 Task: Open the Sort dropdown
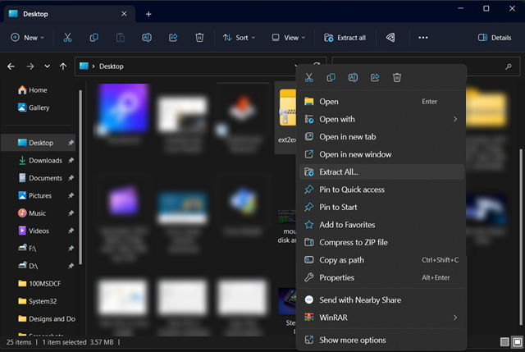point(239,38)
